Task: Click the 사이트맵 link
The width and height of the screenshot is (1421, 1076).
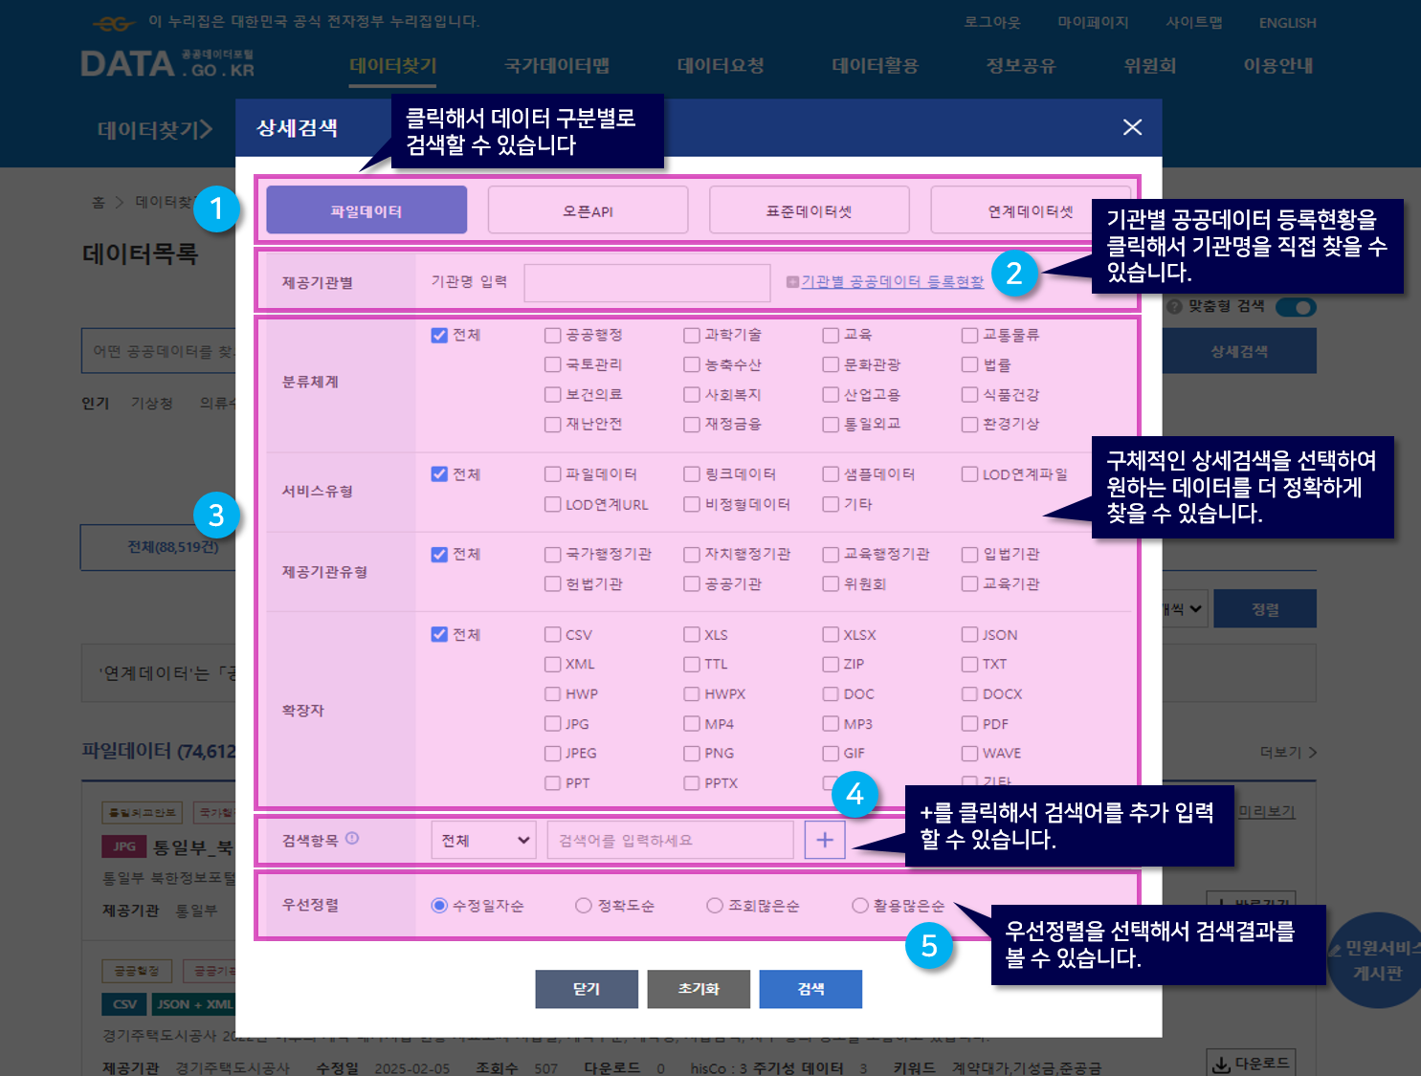Action: [x=1194, y=22]
